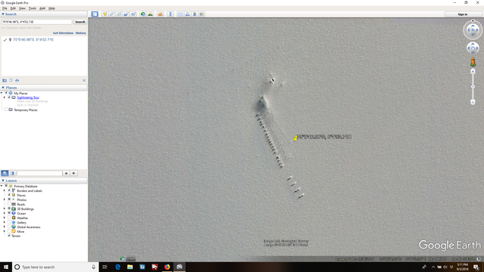The height and width of the screenshot is (272, 484).
Task: Click the Look Around compass control
Action: (x=473, y=30)
